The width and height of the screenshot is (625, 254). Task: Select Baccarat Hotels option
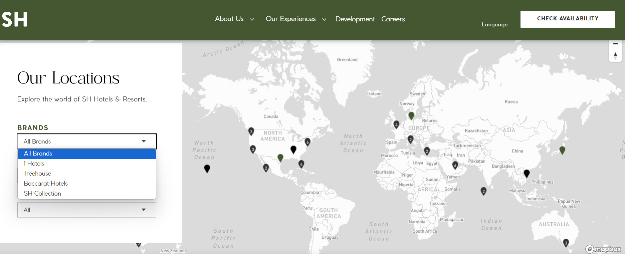[x=46, y=184]
